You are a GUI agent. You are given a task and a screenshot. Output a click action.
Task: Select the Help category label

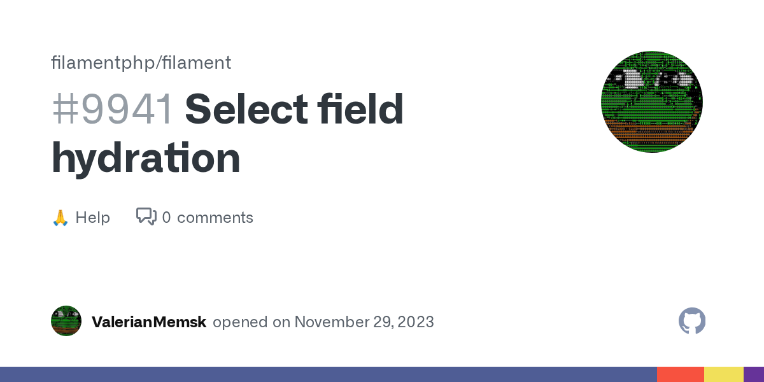[92, 218]
